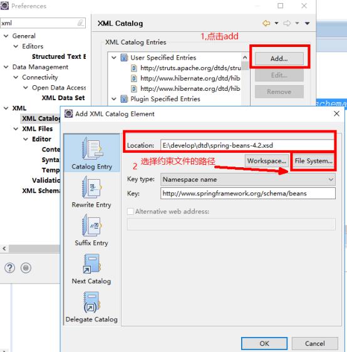Click into the Key input field

(x=248, y=194)
